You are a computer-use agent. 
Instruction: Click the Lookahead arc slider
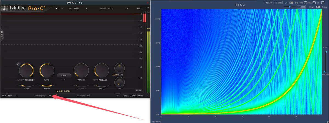[81, 86]
